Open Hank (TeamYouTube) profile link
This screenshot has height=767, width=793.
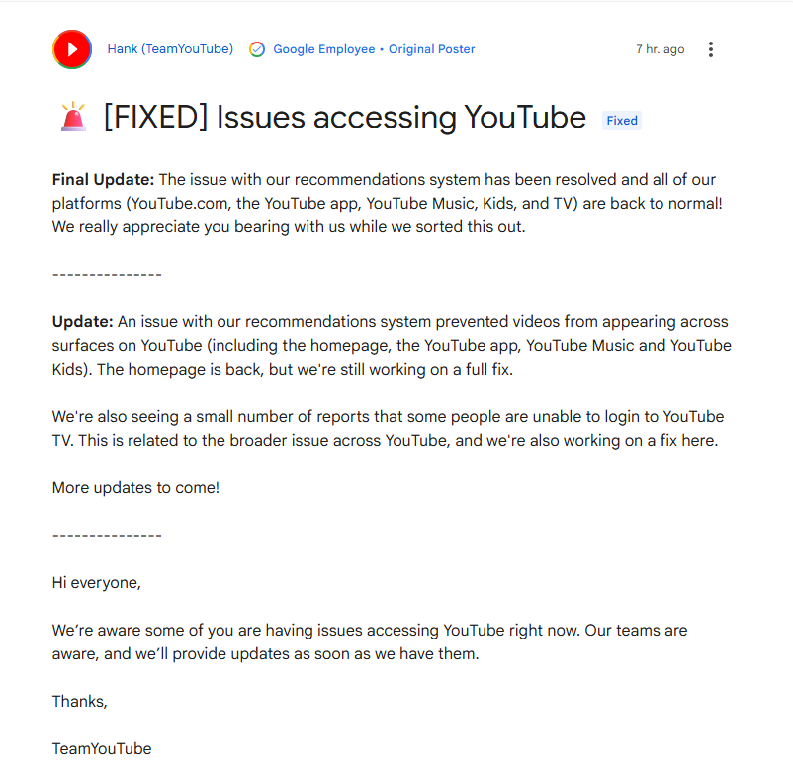(170, 48)
